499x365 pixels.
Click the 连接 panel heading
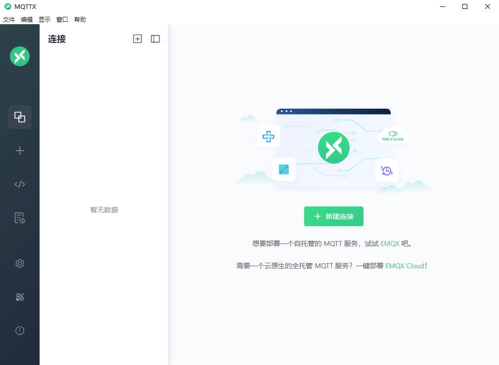point(57,39)
